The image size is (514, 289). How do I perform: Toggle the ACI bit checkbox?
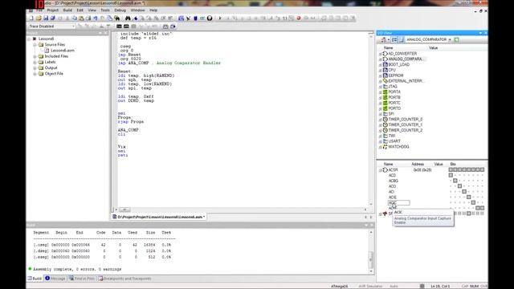click(x=464, y=192)
